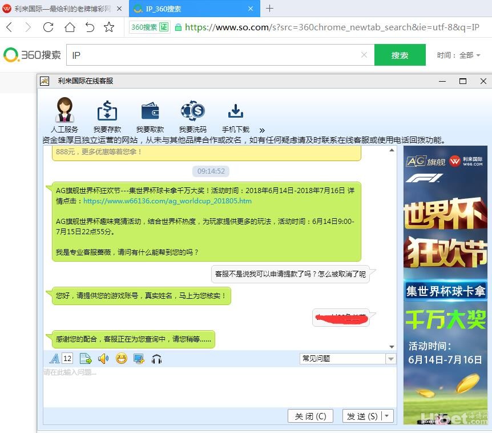The width and height of the screenshot is (492, 433).
Task: Click the send file icon
Action: pyautogui.click(x=86, y=359)
